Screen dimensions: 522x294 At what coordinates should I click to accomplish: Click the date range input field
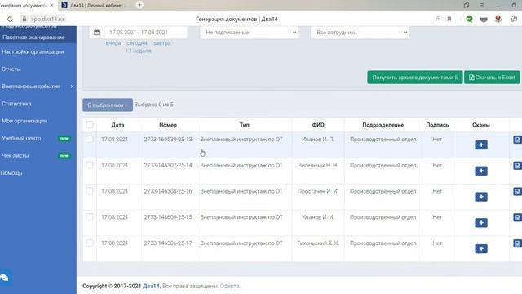click(x=145, y=33)
